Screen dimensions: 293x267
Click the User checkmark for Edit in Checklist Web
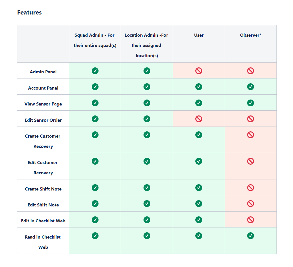(199, 220)
